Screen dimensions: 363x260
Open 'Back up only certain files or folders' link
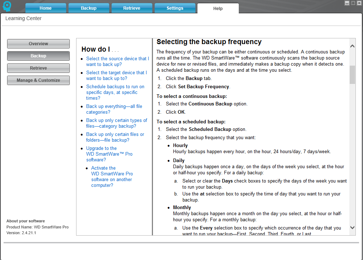[115, 137]
